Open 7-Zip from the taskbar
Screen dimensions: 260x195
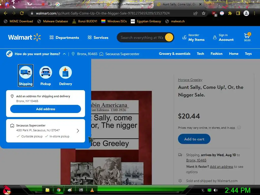point(81,190)
